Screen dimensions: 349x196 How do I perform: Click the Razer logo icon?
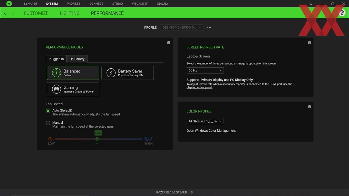[9, 4]
